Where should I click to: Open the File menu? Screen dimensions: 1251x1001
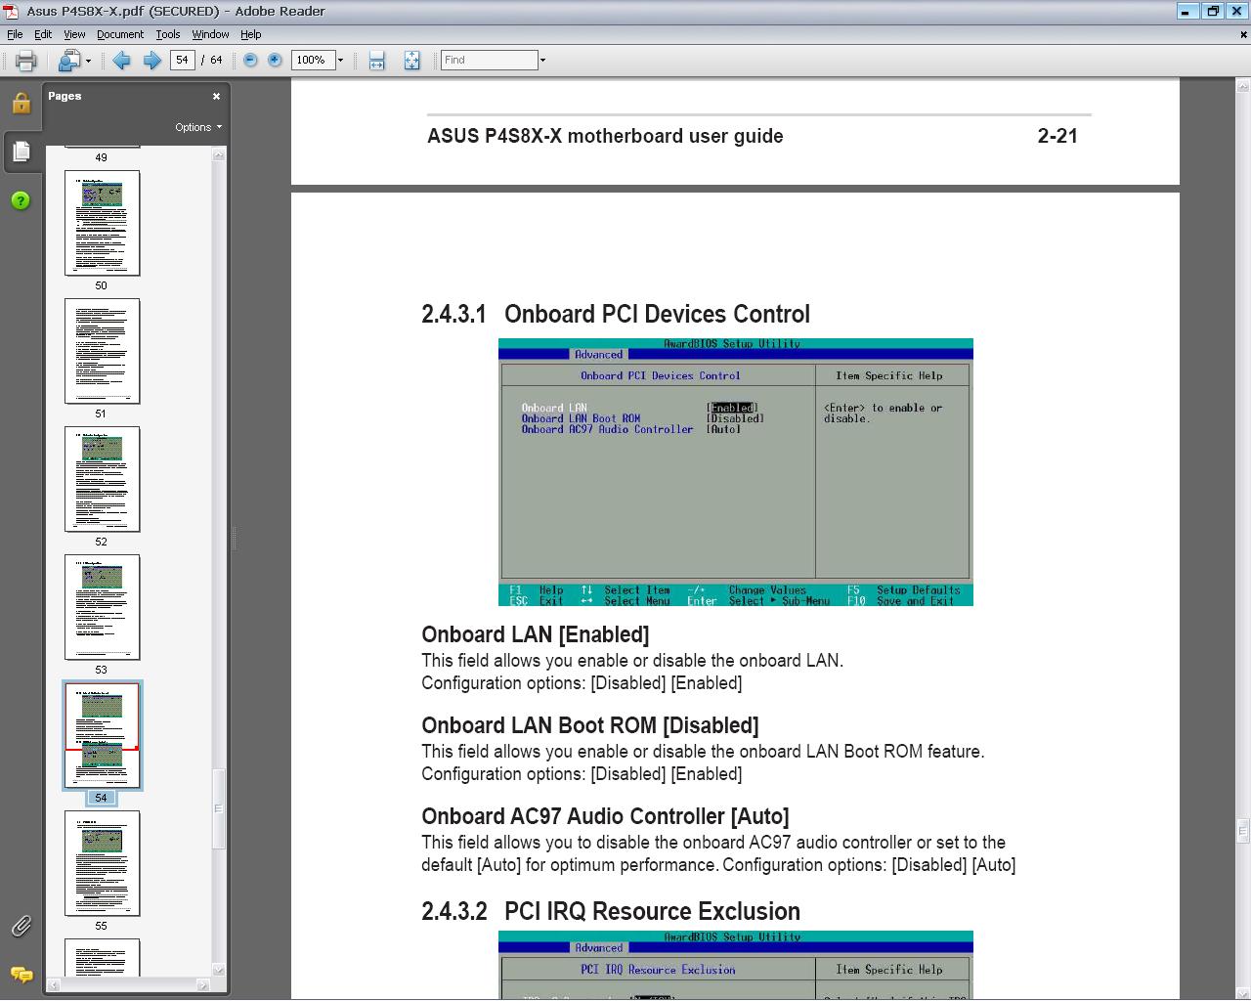(15, 34)
